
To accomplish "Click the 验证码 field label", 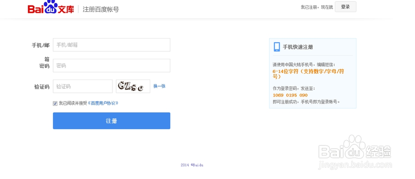I will point(42,87).
